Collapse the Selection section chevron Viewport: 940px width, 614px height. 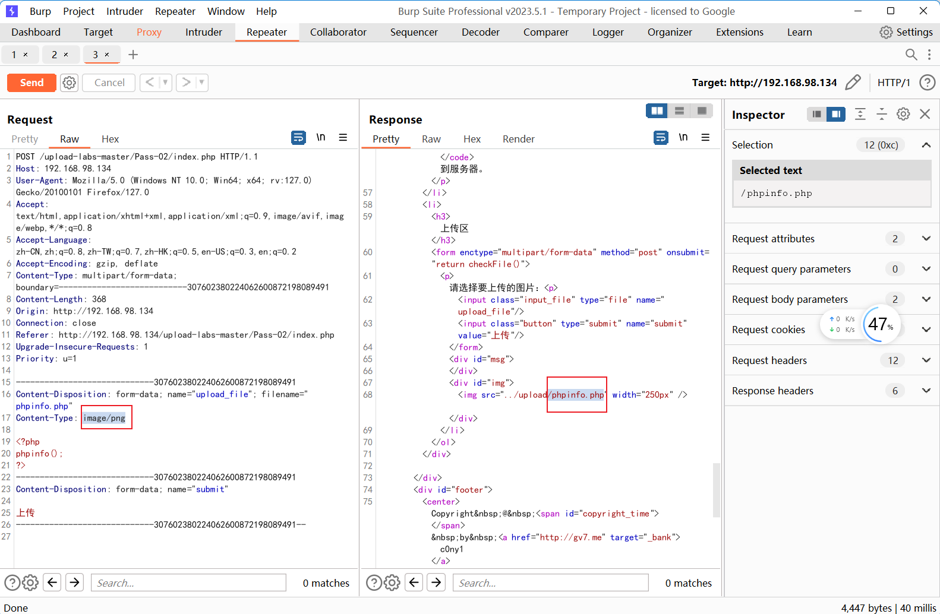coord(926,145)
